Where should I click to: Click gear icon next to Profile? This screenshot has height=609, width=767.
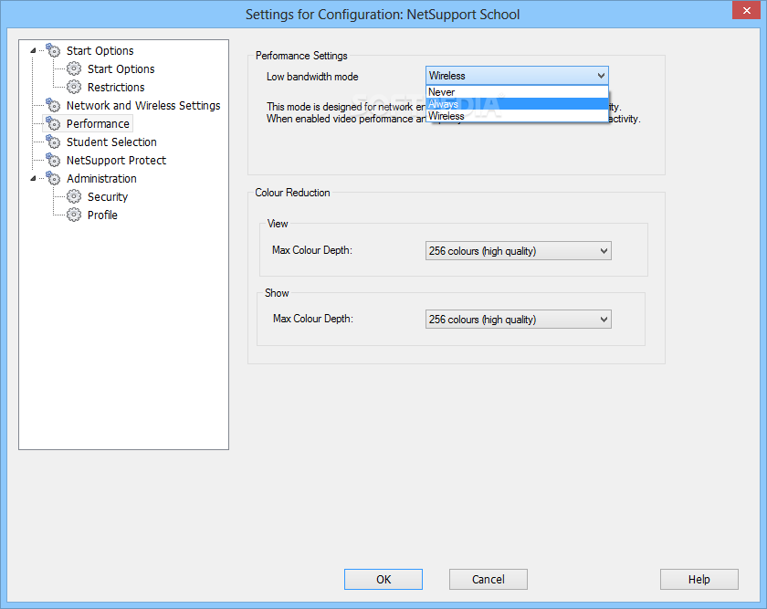coord(74,215)
